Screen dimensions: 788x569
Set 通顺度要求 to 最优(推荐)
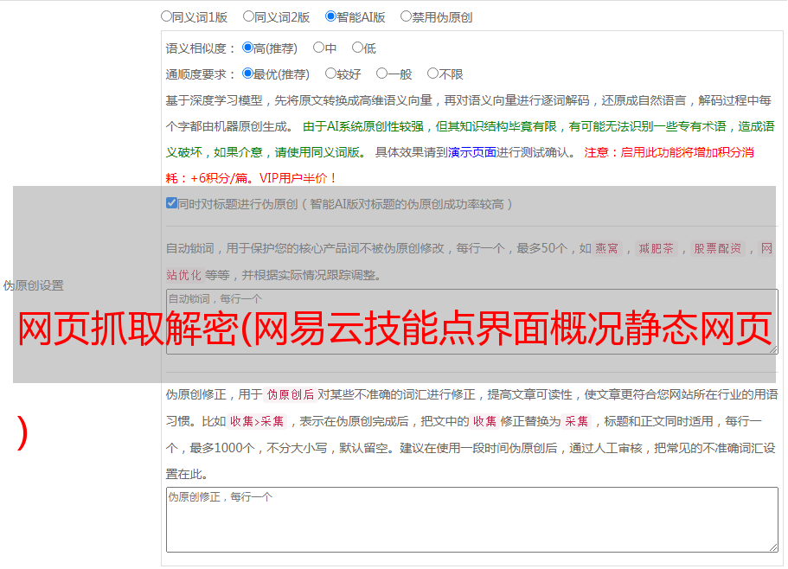pyautogui.click(x=247, y=74)
